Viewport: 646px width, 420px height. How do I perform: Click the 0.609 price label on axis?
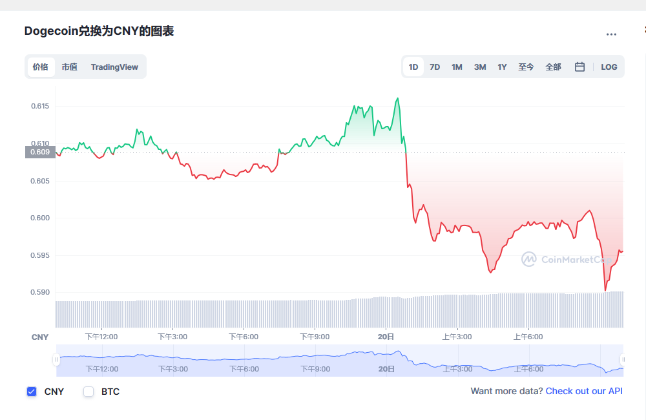click(x=40, y=152)
